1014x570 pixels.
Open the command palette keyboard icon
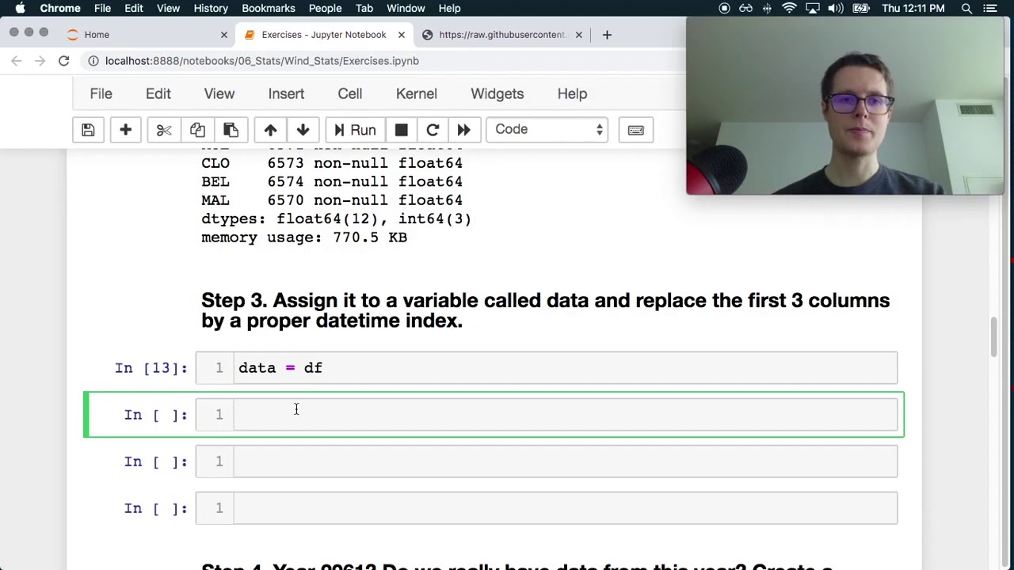point(635,130)
